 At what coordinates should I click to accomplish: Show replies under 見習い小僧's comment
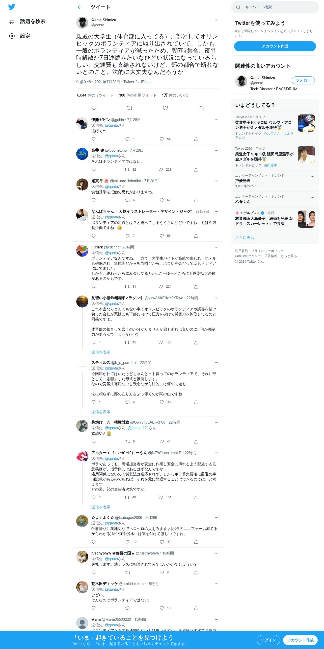[101, 352]
